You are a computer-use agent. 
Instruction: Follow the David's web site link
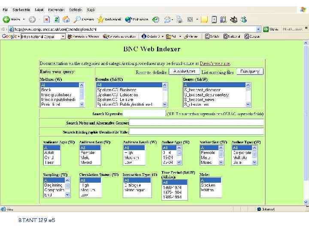pyautogui.click(x=215, y=63)
